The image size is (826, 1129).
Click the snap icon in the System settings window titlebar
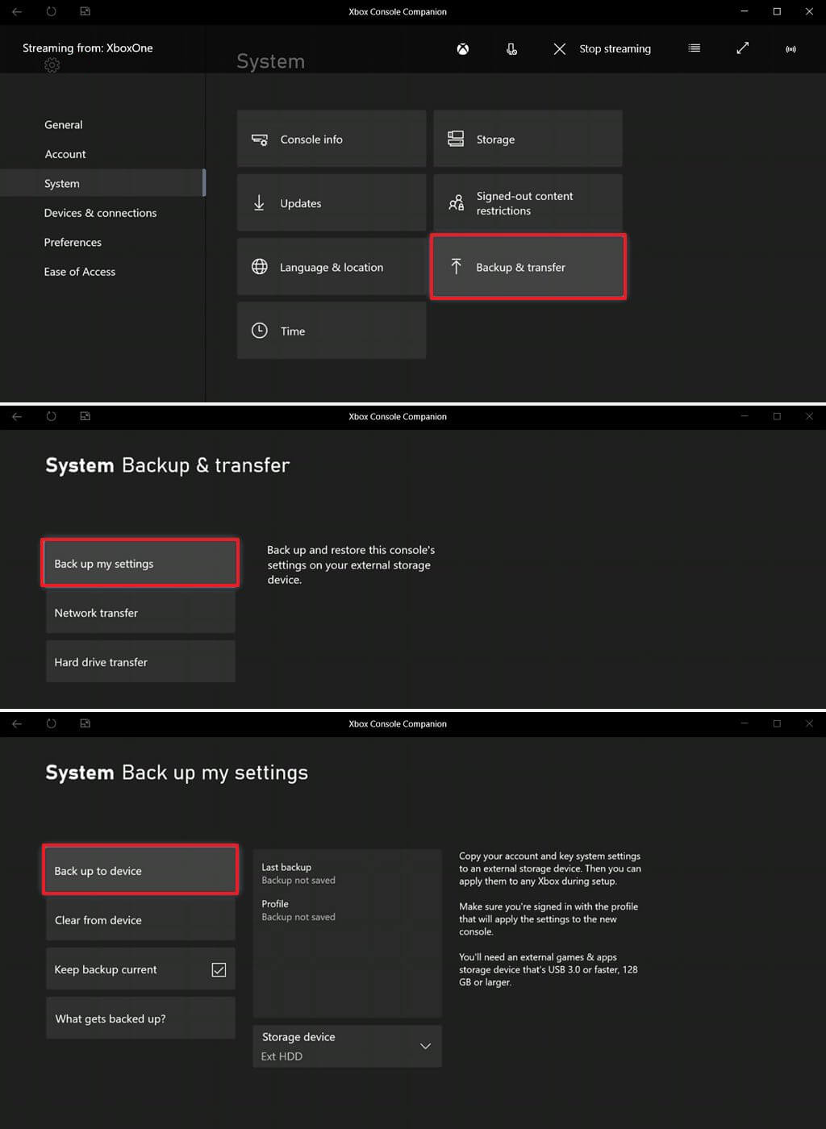pyautogui.click(x=85, y=11)
